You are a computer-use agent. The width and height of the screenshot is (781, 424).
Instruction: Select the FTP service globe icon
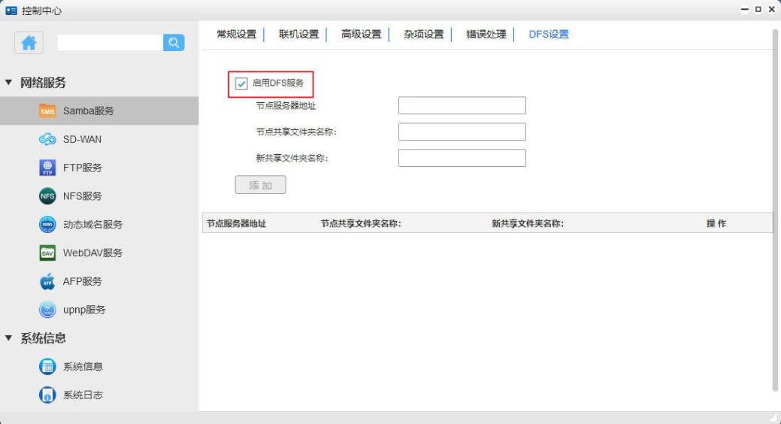pyautogui.click(x=47, y=167)
